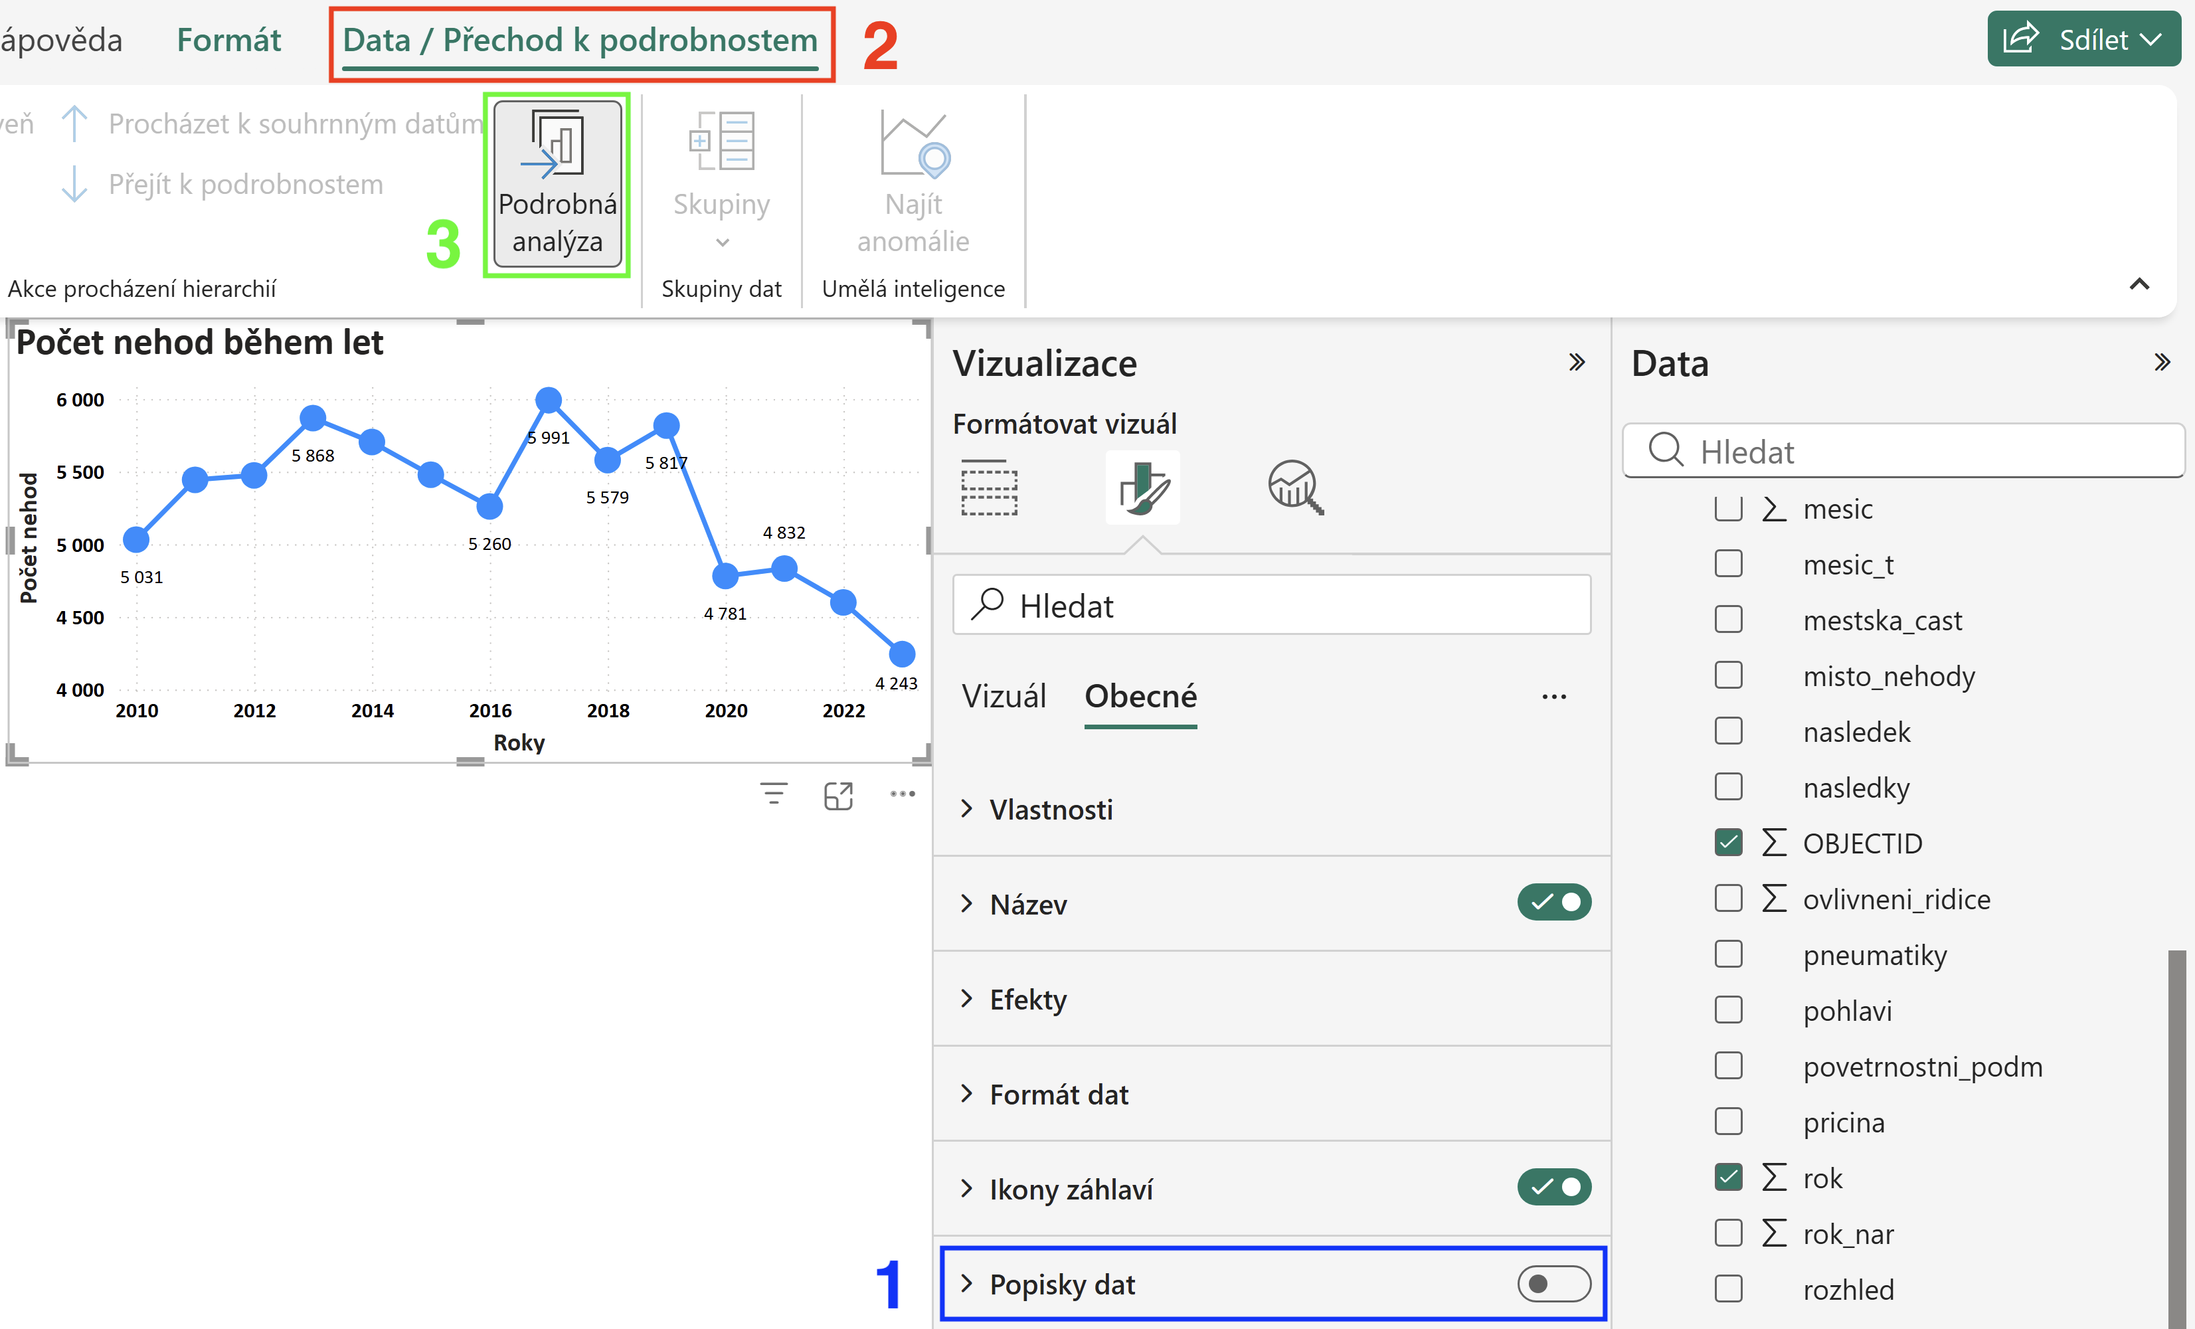Select the Obecné formatting tab
This screenshot has width=2195, height=1329.
(1140, 697)
